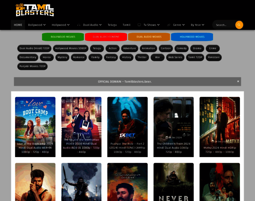
Task: Open the Family tag
Action: pos(95,57)
